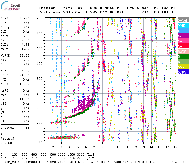Click the X- dark green legend swatch

pyautogui.click(x=182, y=57)
